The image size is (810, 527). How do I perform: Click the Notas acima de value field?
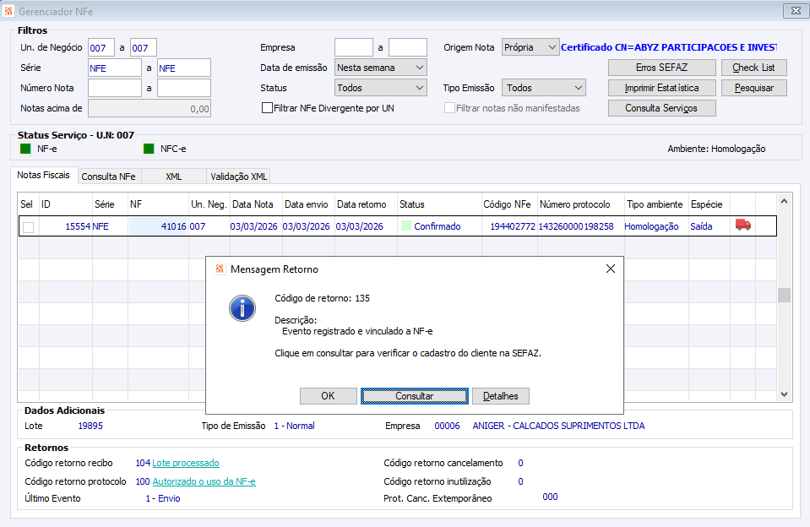coord(149,108)
